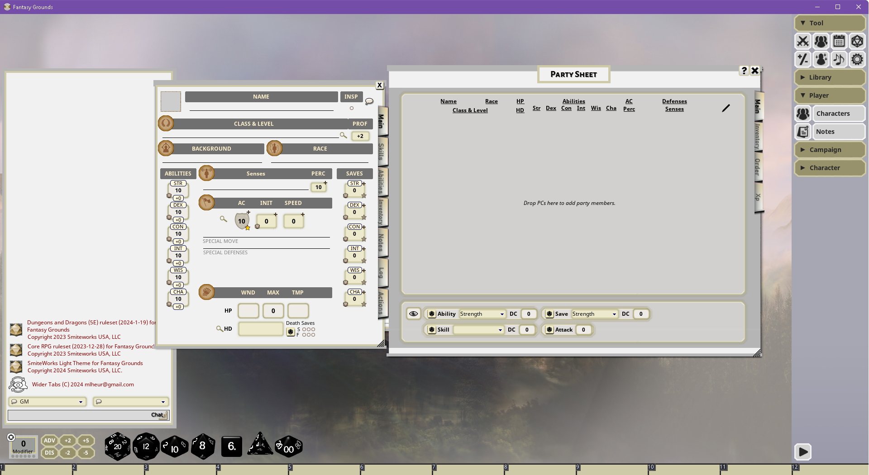Open the d20 dice tool icon
This screenshot has width=869, height=475.
coord(857,41)
